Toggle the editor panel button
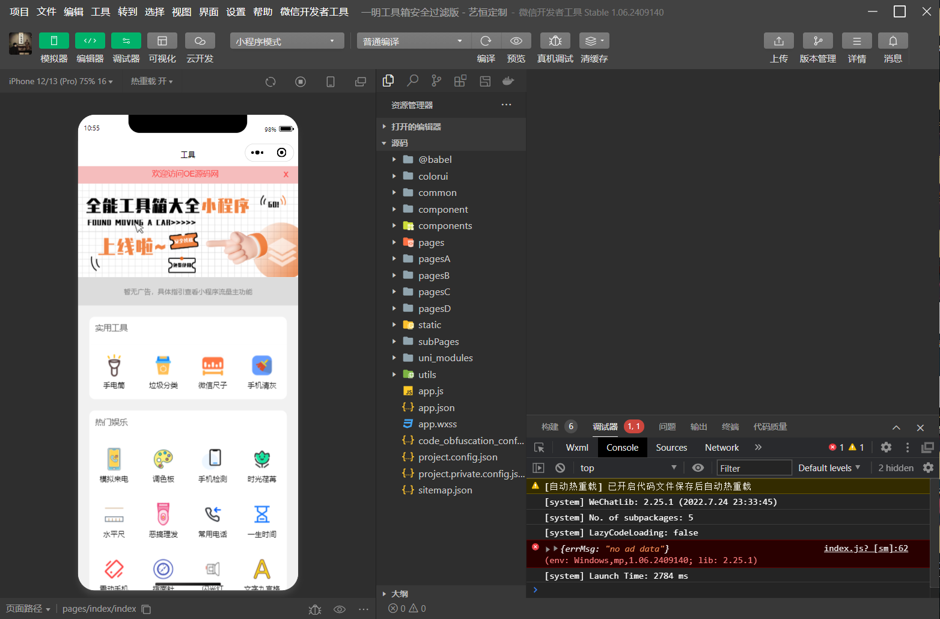Screen dimensions: 940x619 [x=90, y=40]
